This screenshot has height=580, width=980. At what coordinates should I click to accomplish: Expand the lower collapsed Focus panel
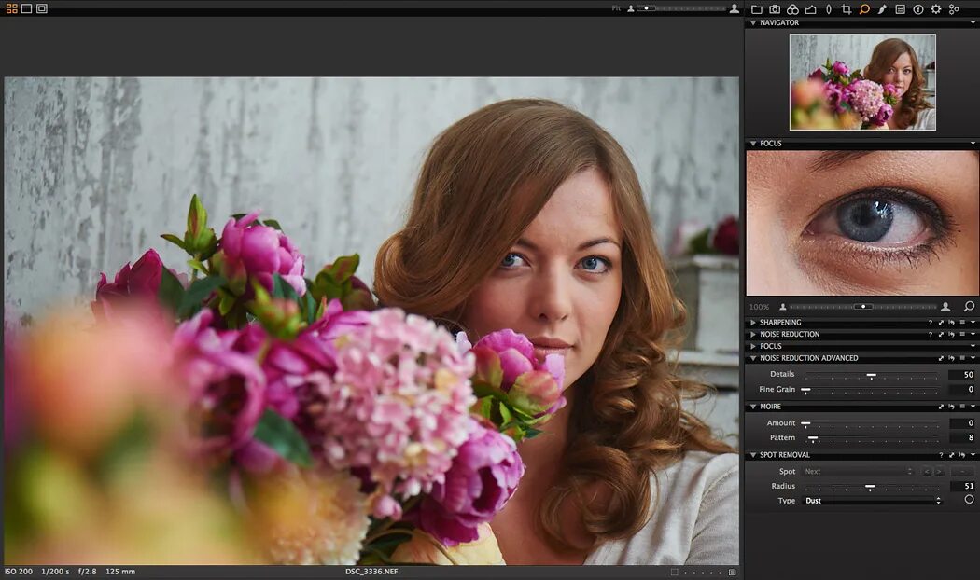click(x=753, y=347)
